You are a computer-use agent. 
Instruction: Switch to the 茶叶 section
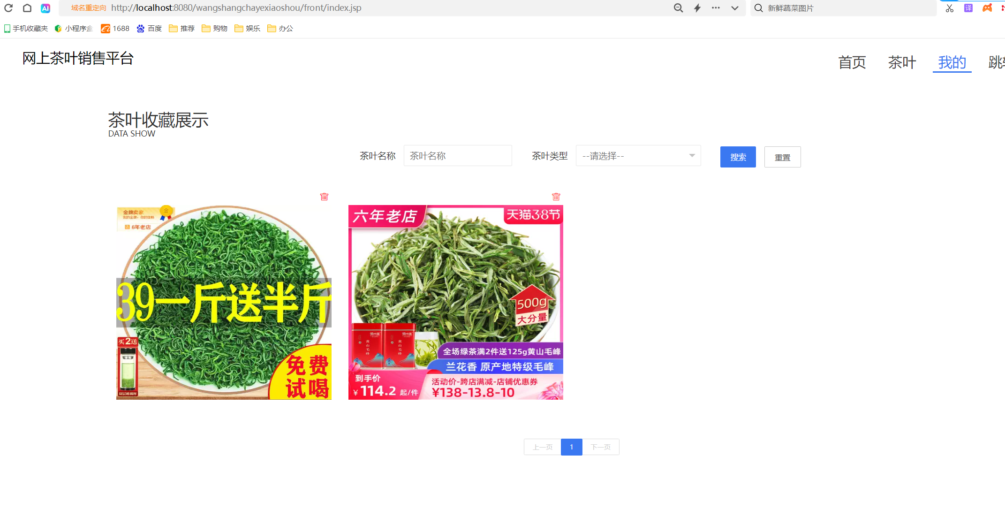(x=902, y=62)
